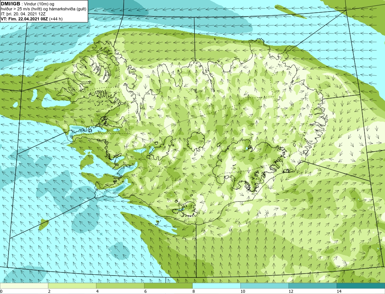Select the 4–6 m/s green legend swatch
This screenshot has height=294, width=385.
[x=120, y=286]
